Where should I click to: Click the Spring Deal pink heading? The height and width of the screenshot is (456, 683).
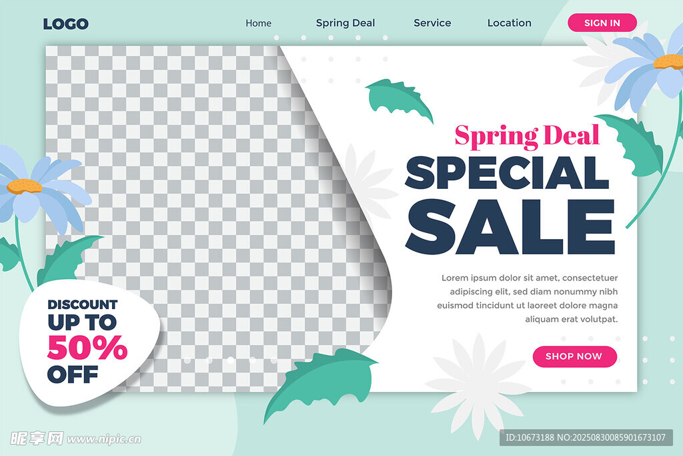pos(527,136)
